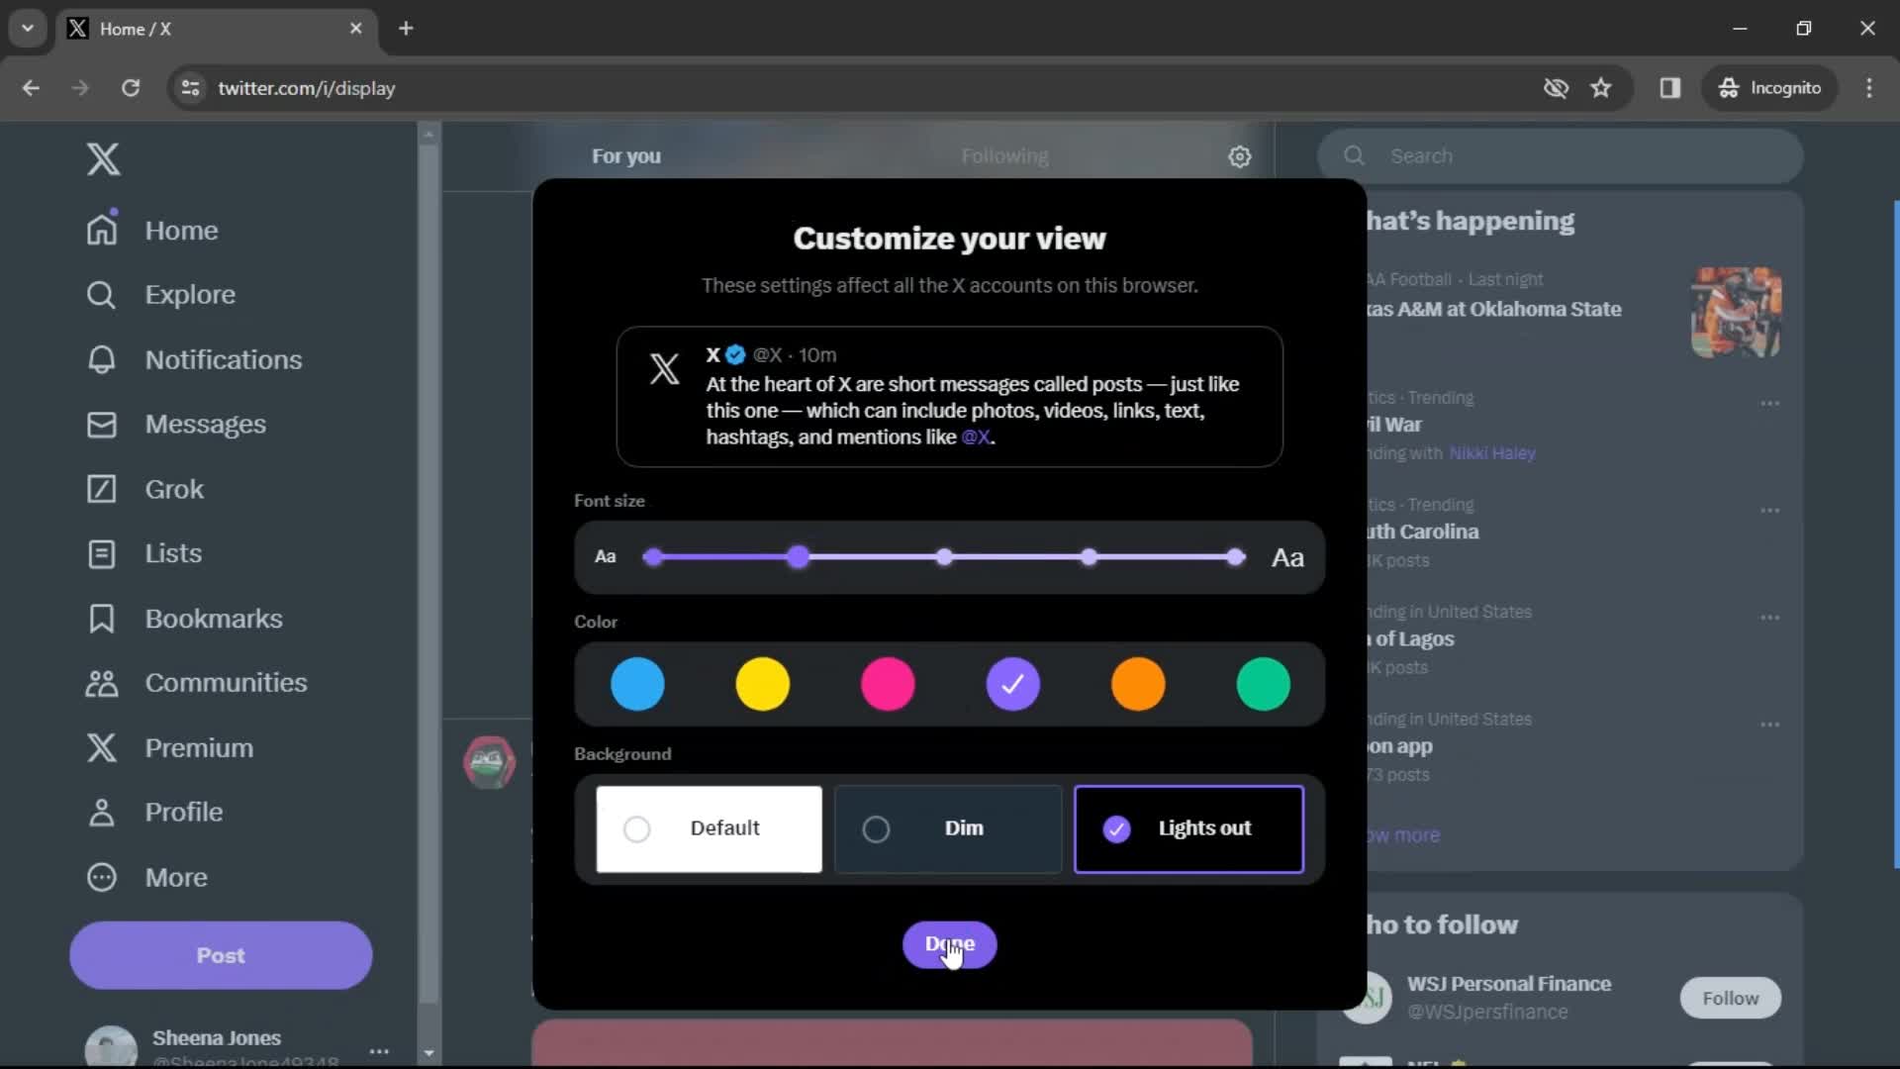This screenshot has width=1900, height=1069.
Task: Open Communities section
Action: 226,681
